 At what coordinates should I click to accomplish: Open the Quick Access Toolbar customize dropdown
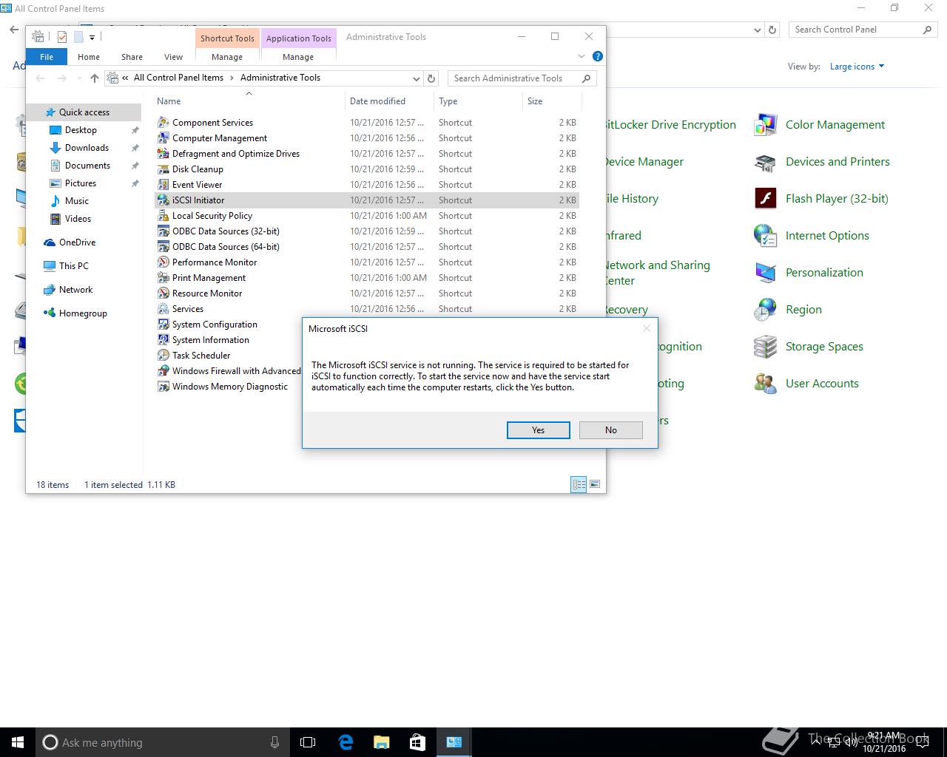pyautogui.click(x=92, y=37)
